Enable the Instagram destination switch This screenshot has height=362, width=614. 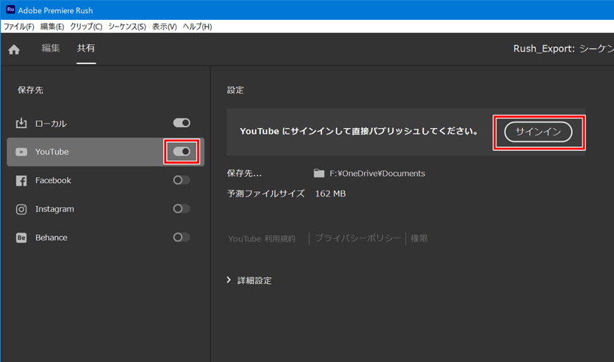(182, 209)
